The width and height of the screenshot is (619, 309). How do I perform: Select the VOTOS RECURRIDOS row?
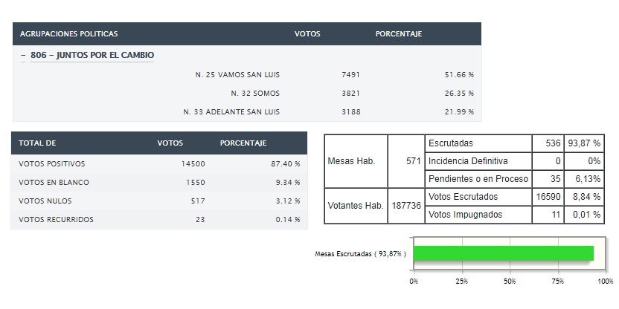[x=159, y=220]
